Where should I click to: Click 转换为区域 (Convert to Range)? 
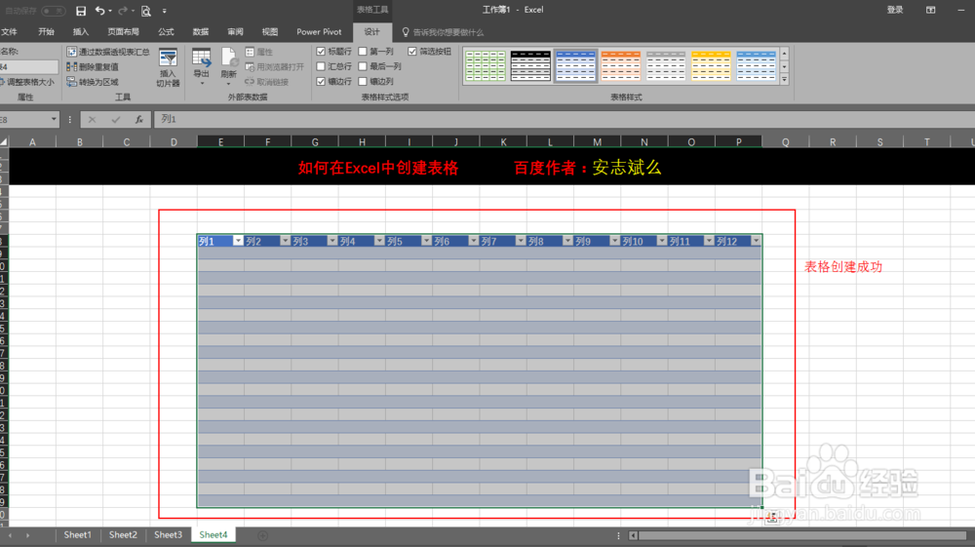click(93, 82)
